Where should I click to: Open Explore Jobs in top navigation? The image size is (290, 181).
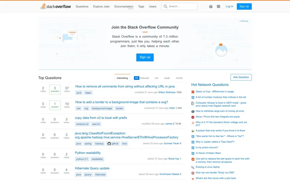click(x=101, y=6)
